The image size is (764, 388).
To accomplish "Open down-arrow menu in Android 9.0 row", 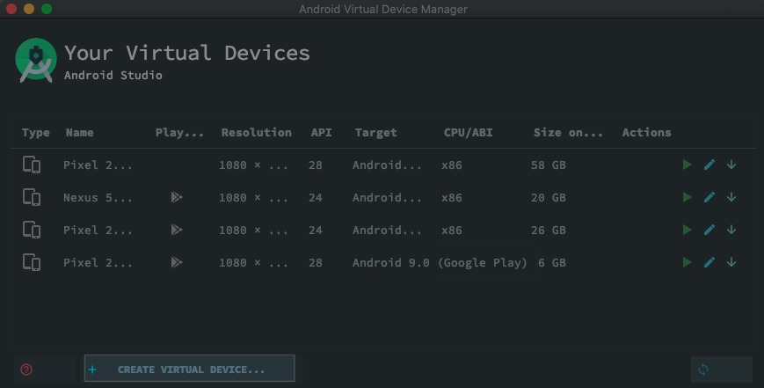I will pos(731,262).
